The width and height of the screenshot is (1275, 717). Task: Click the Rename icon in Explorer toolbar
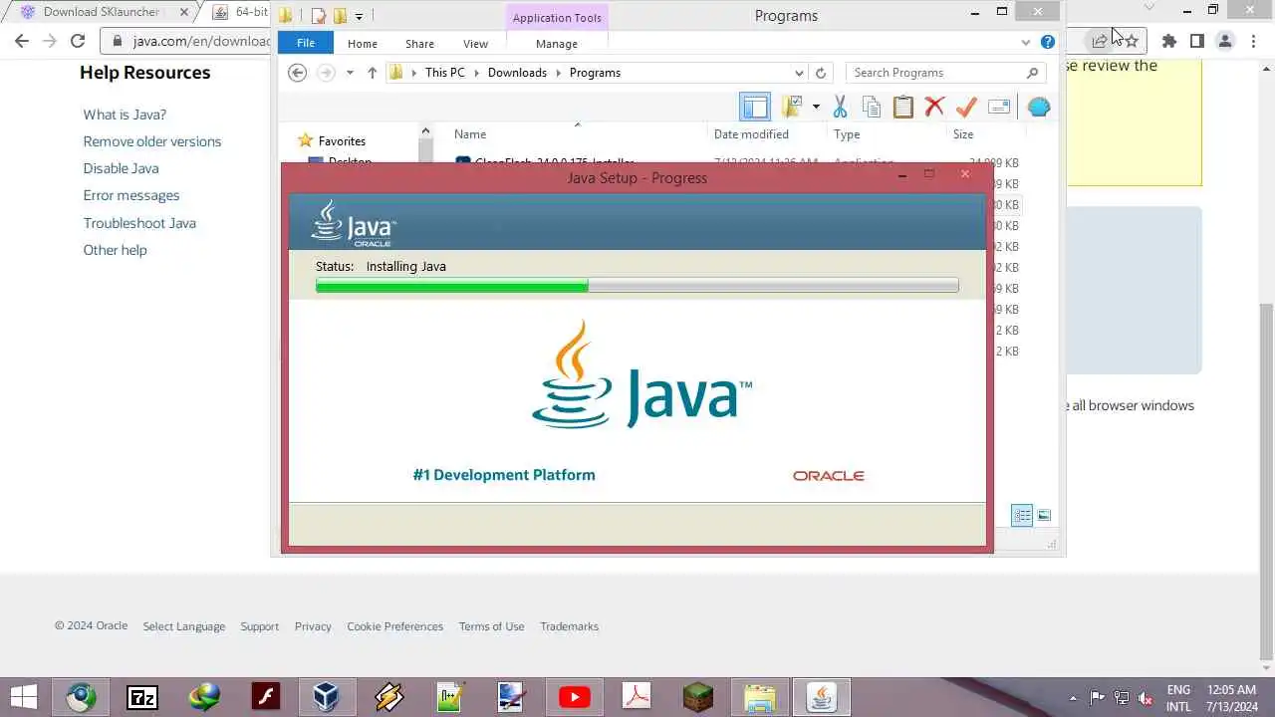tap(999, 107)
